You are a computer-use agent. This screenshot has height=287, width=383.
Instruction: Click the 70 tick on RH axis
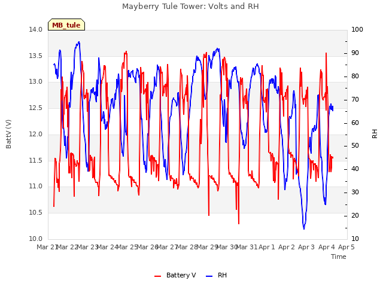click(x=355, y=99)
